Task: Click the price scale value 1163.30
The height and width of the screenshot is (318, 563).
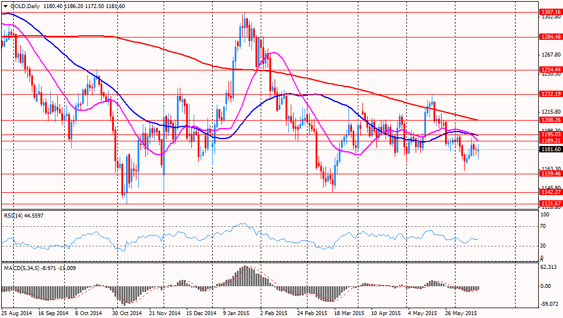Action: 550,168
